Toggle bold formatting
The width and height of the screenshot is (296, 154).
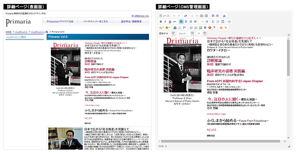[161, 22]
